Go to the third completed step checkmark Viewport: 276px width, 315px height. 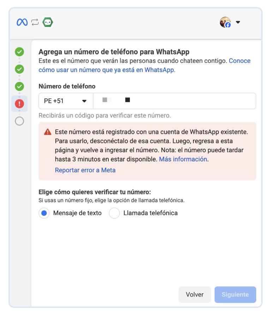tap(19, 87)
